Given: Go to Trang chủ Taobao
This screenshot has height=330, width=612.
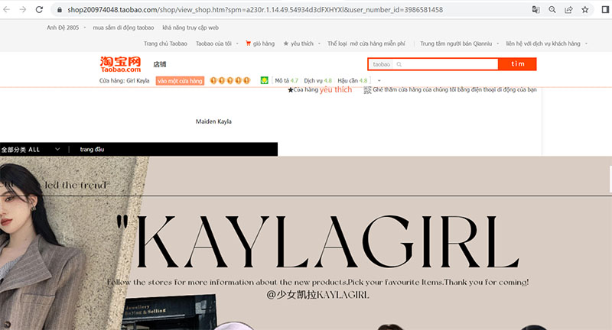Looking at the screenshot, I should pyautogui.click(x=165, y=44).
